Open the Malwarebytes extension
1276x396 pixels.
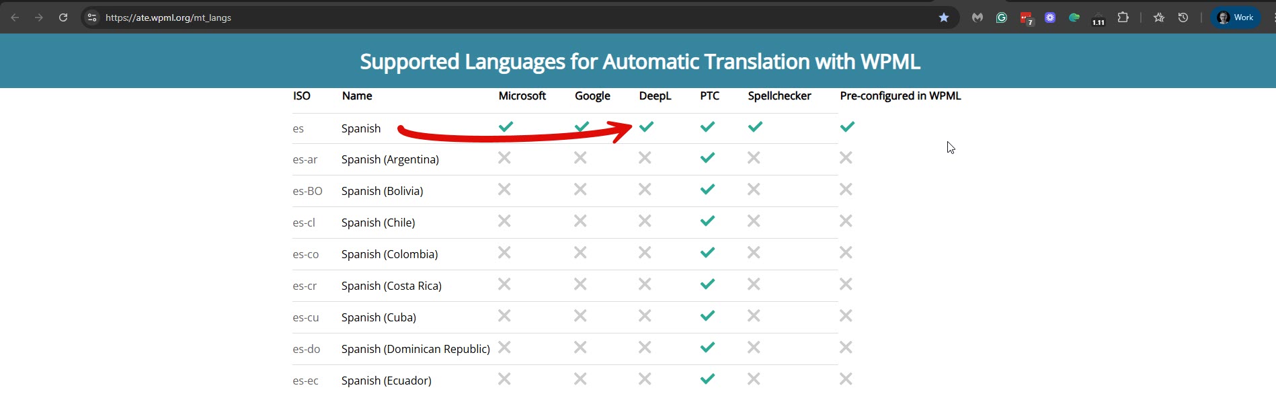tap(978, 17)
